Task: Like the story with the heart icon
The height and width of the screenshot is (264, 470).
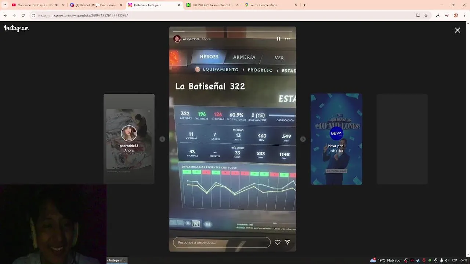Action: (278, 242)
